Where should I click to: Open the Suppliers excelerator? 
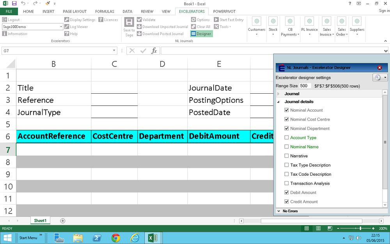pos(357,26)
